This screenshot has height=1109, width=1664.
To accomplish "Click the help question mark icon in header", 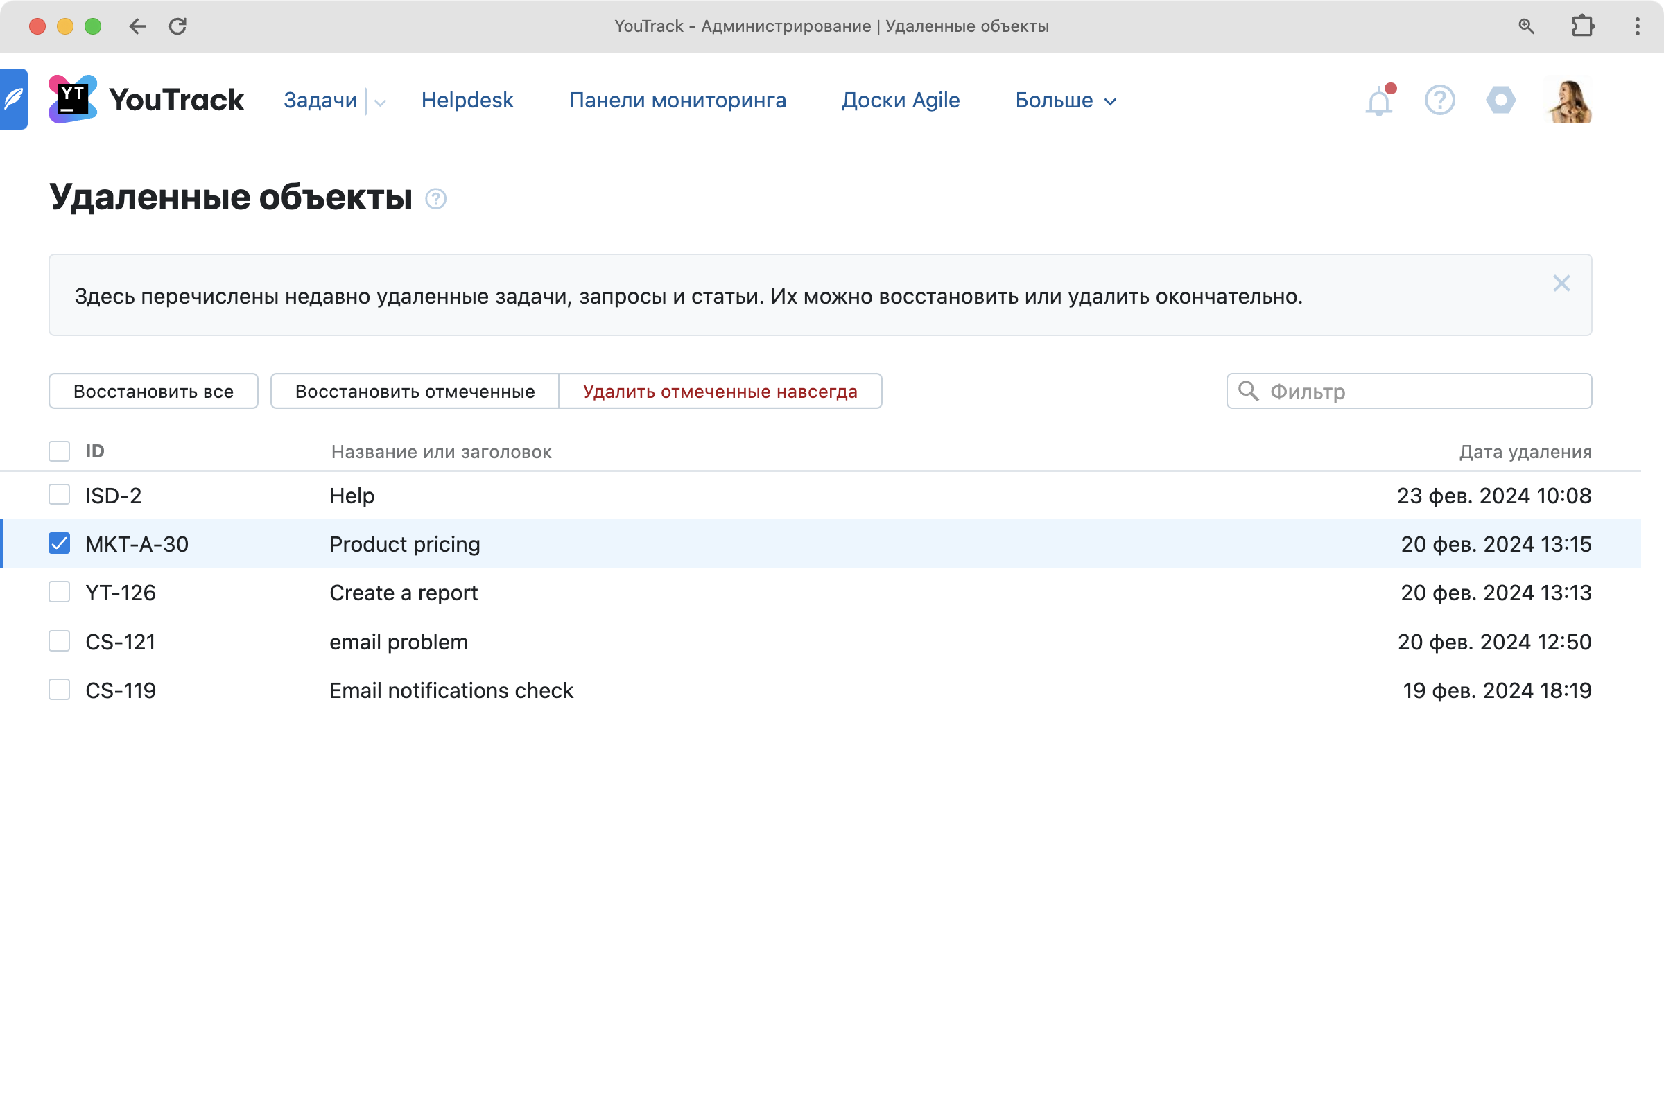I will [x=1439, y=100].
